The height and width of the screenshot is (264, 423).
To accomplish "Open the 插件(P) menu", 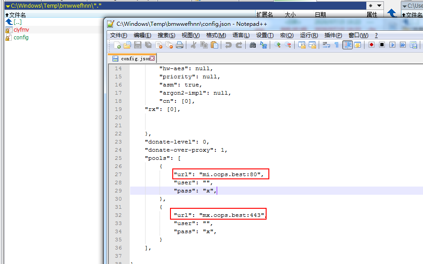I will (x=333, y=35).
